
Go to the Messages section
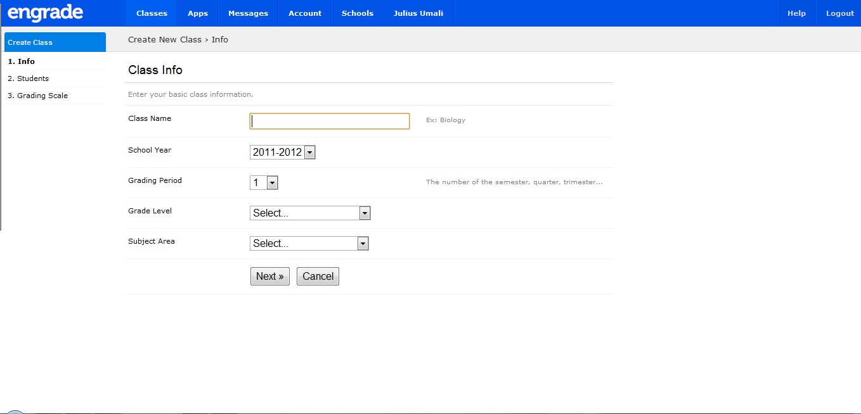[x=247, y=13]
